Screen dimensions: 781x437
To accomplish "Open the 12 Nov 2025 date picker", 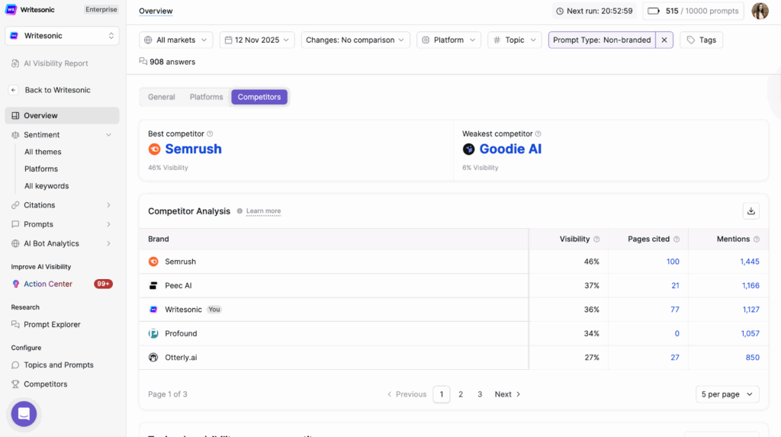I will [x=257, y=40].
